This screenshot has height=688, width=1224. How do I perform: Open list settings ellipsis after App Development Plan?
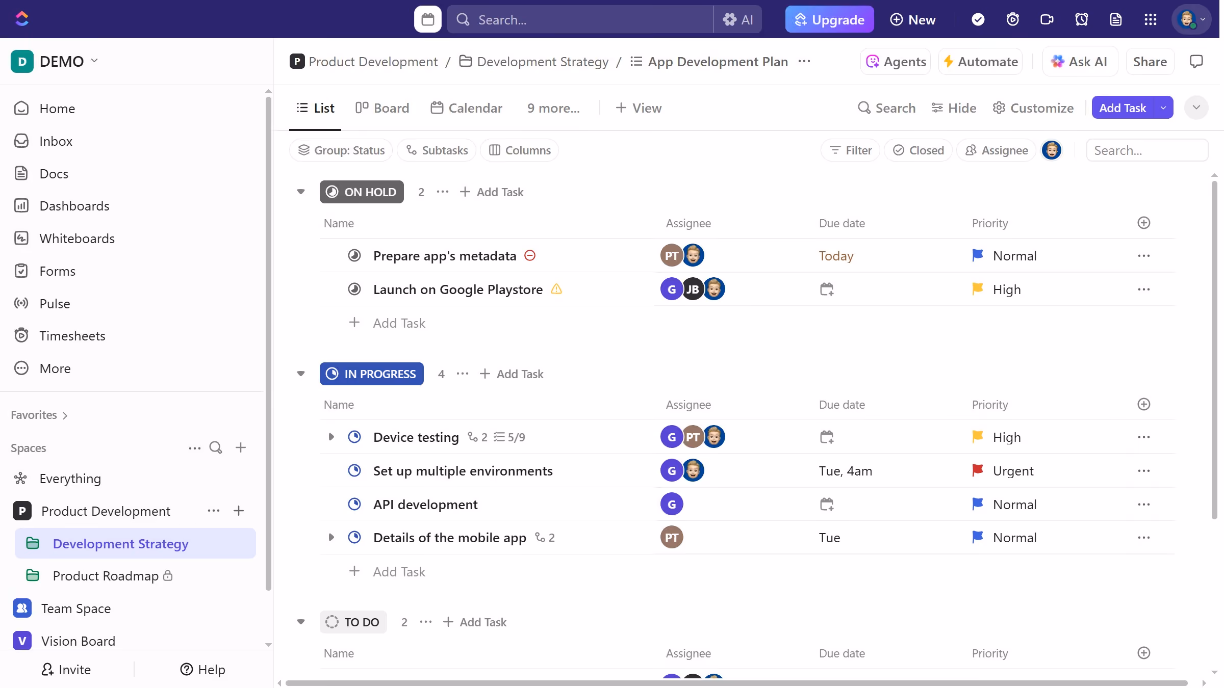pos(804,61)
